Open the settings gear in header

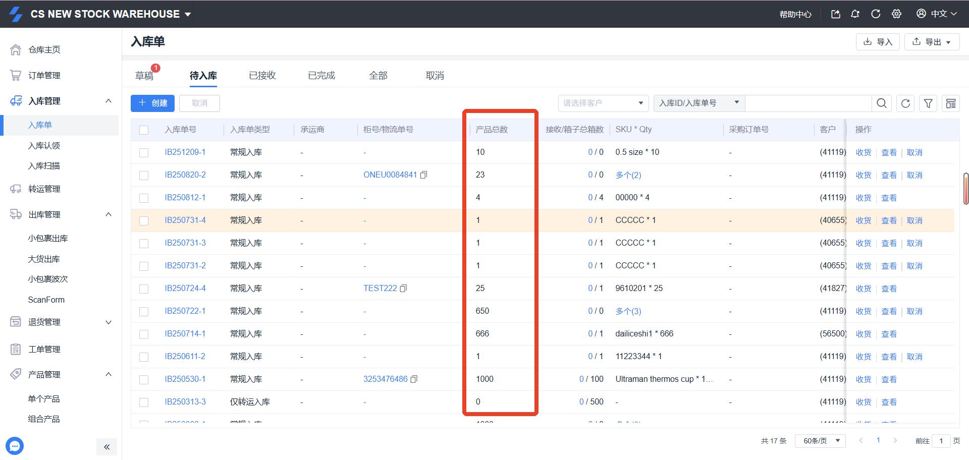(896, 14)
